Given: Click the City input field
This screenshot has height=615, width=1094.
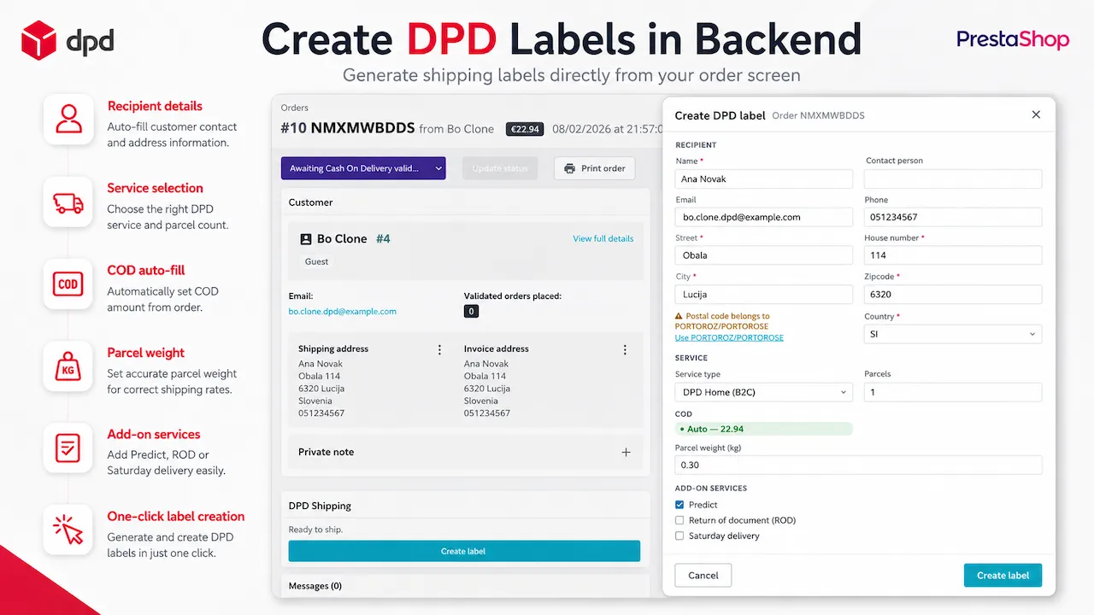Looking at the screenshot, I should 764,294.
